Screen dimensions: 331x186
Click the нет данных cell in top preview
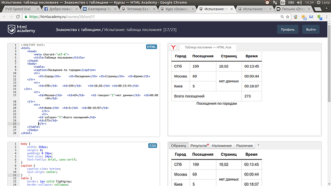click(x=229, y=81)
